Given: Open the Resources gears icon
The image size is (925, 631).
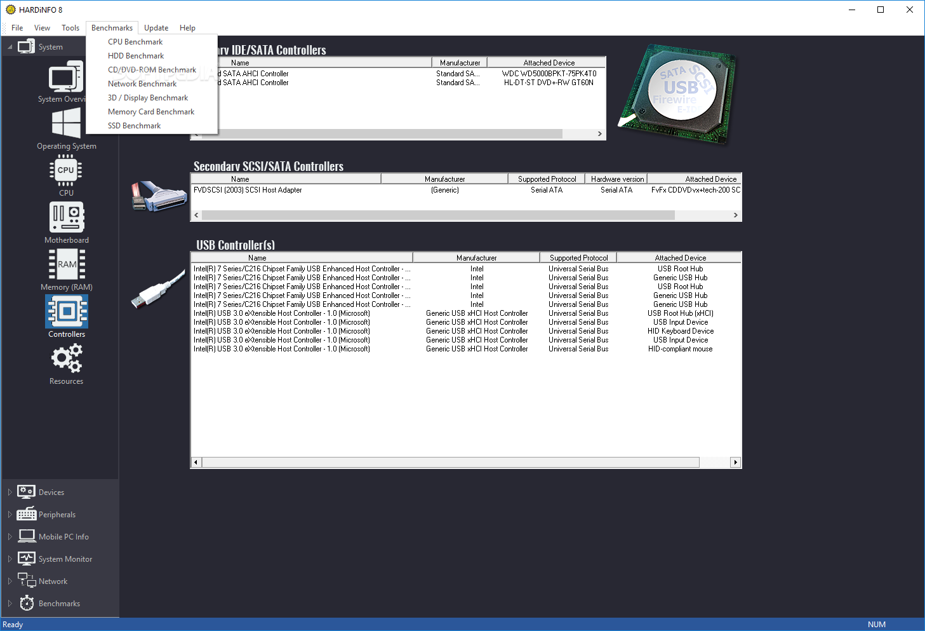Looking at the screenshot, I should point(67,358).
